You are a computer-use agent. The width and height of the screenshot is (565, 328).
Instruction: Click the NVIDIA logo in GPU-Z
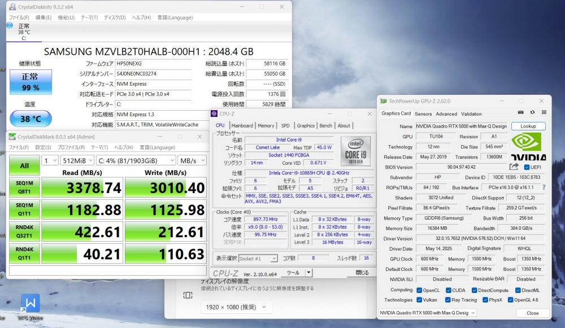tap(528, 146)
